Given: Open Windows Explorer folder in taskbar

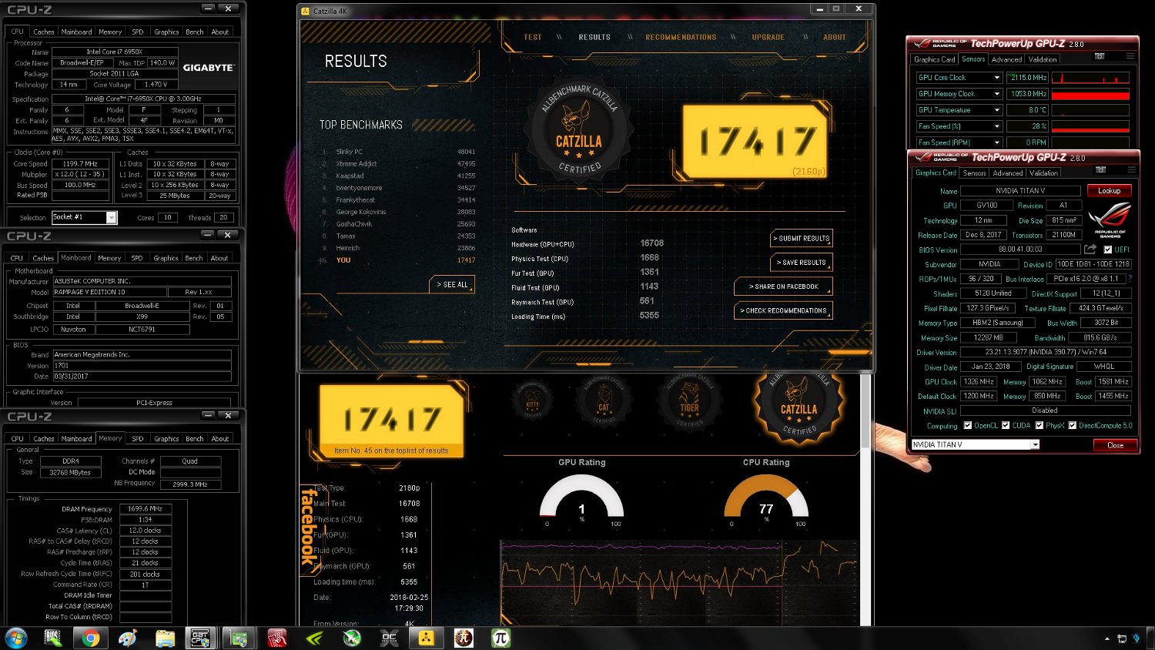Looking at the screenshot, I should (x=165, y=638).
